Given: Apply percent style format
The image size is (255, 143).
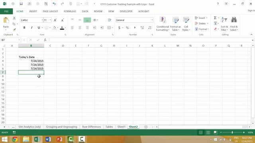Looking at the screenshot, I should click(x=127, y=28).
